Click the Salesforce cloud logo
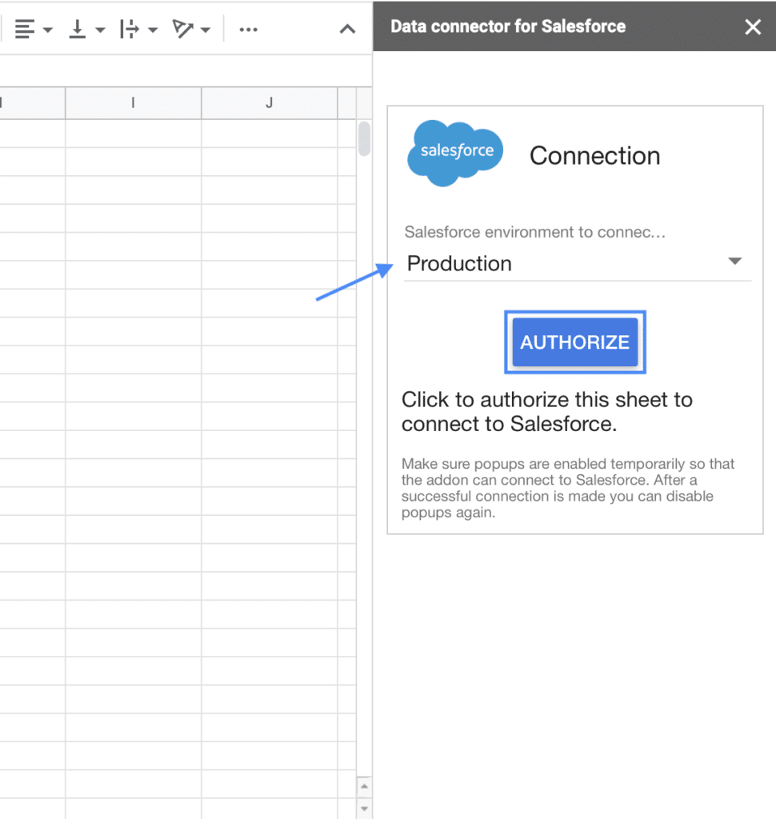This screenshot has height=819, width=776. (454, 153)
